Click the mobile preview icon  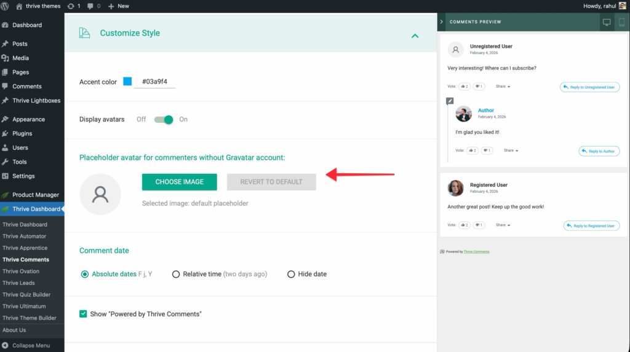tap(621, 22)
